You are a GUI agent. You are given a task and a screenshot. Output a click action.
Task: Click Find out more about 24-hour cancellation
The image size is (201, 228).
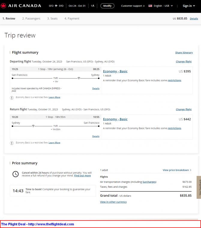[x=82, y=176]
